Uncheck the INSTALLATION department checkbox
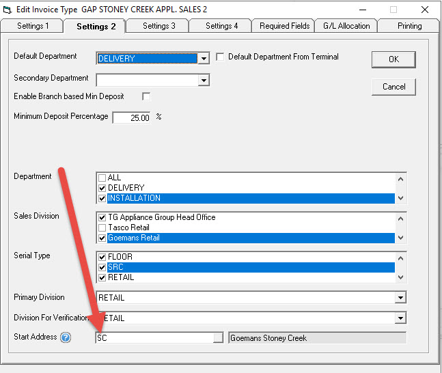 pyautogui.click(x=102, y=198)
